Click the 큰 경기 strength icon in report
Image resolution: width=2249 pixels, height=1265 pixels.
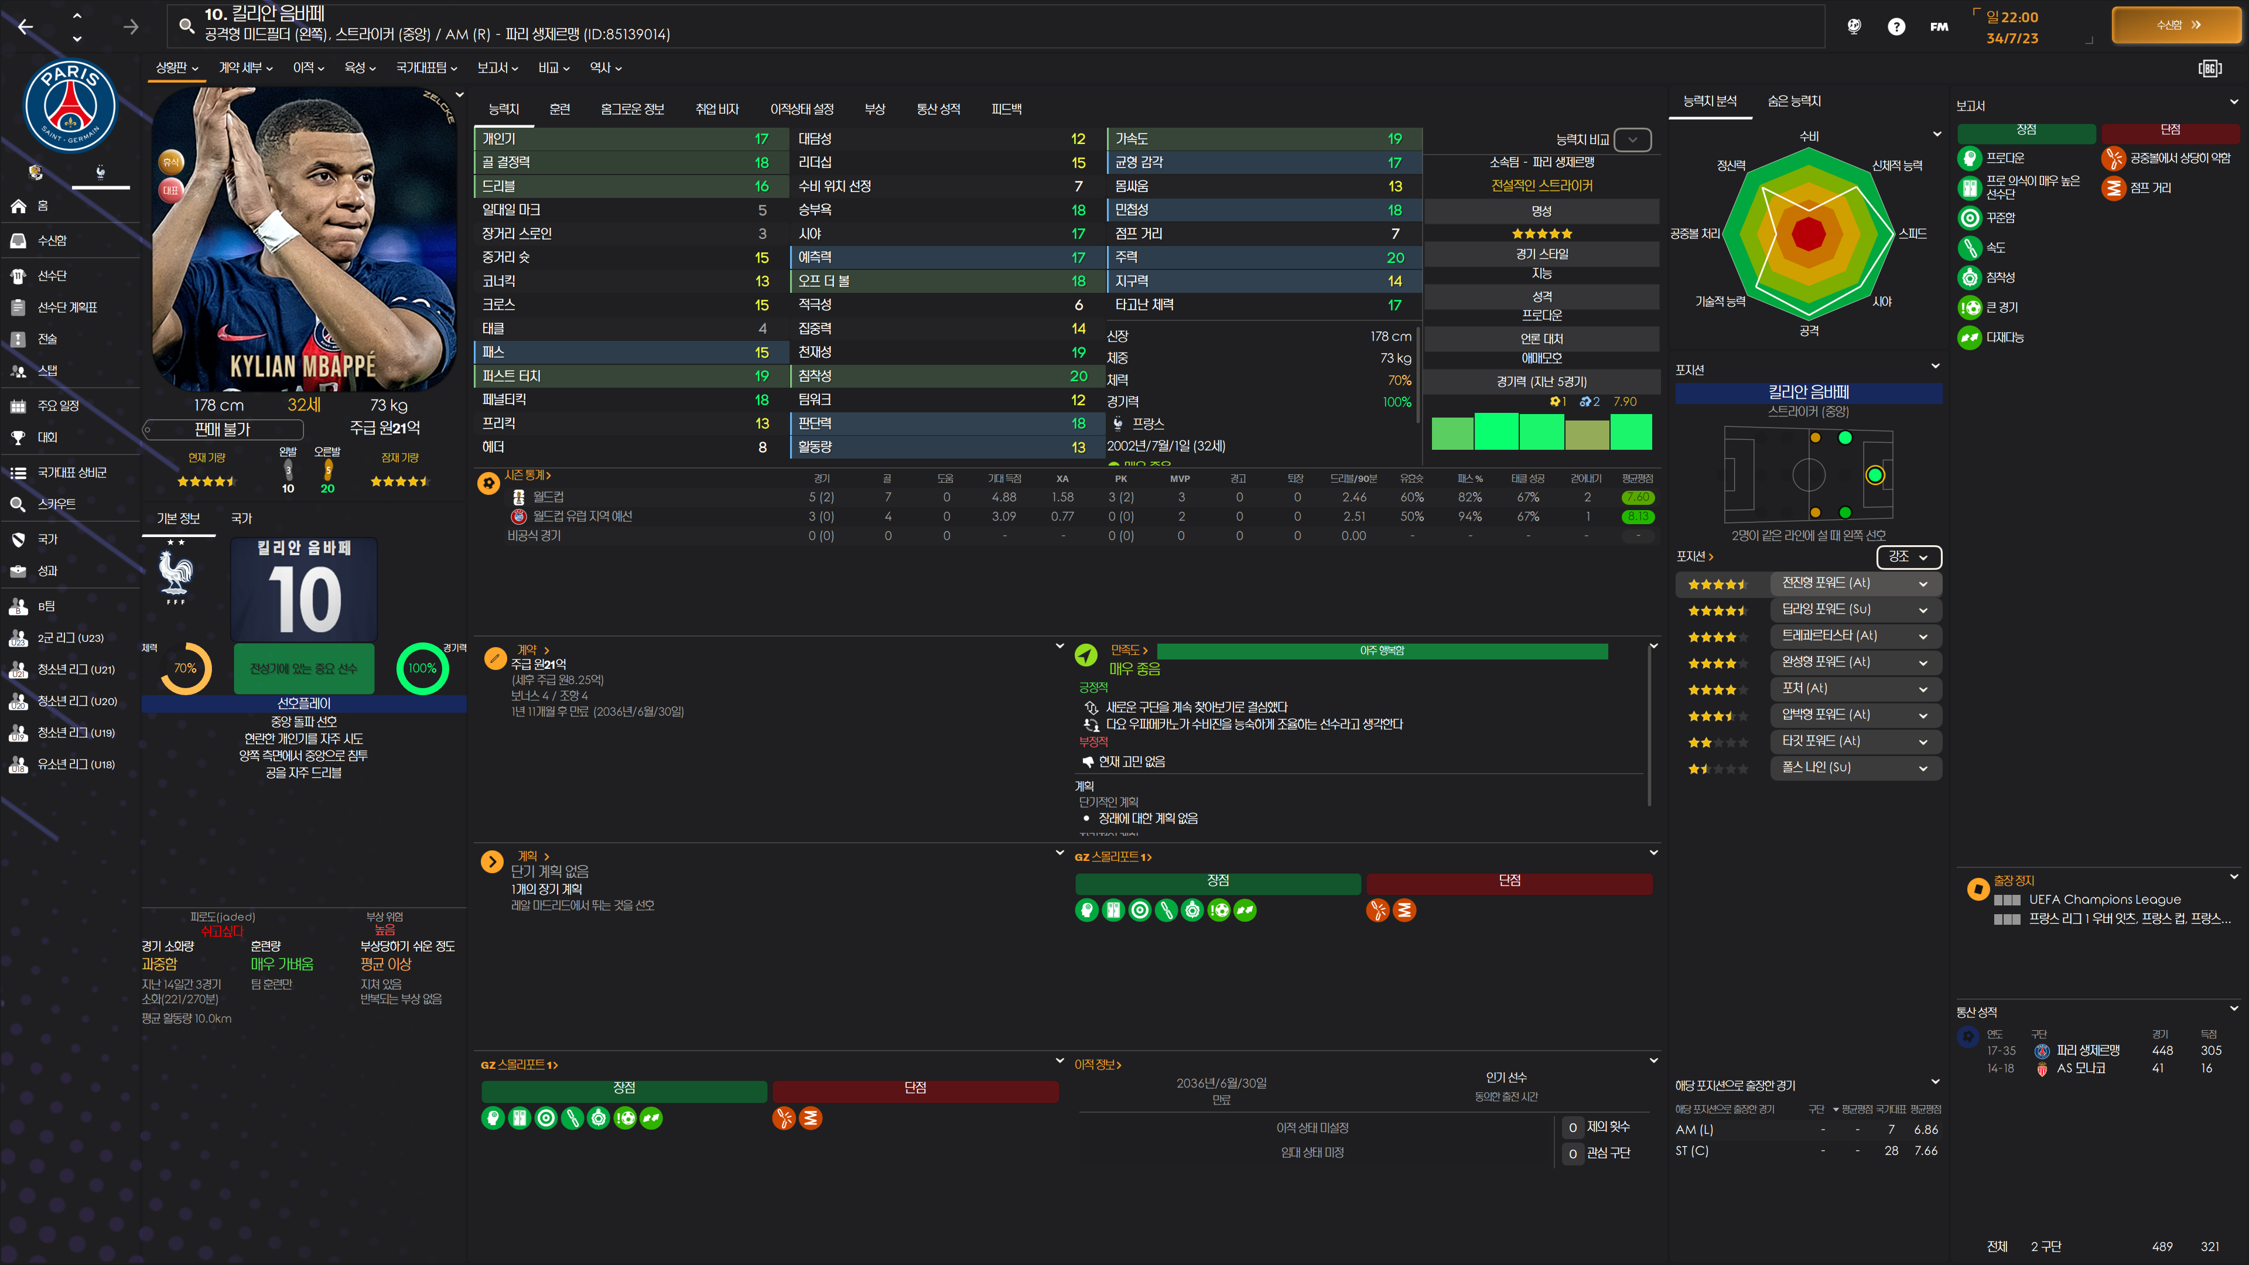click(1970, 307)
